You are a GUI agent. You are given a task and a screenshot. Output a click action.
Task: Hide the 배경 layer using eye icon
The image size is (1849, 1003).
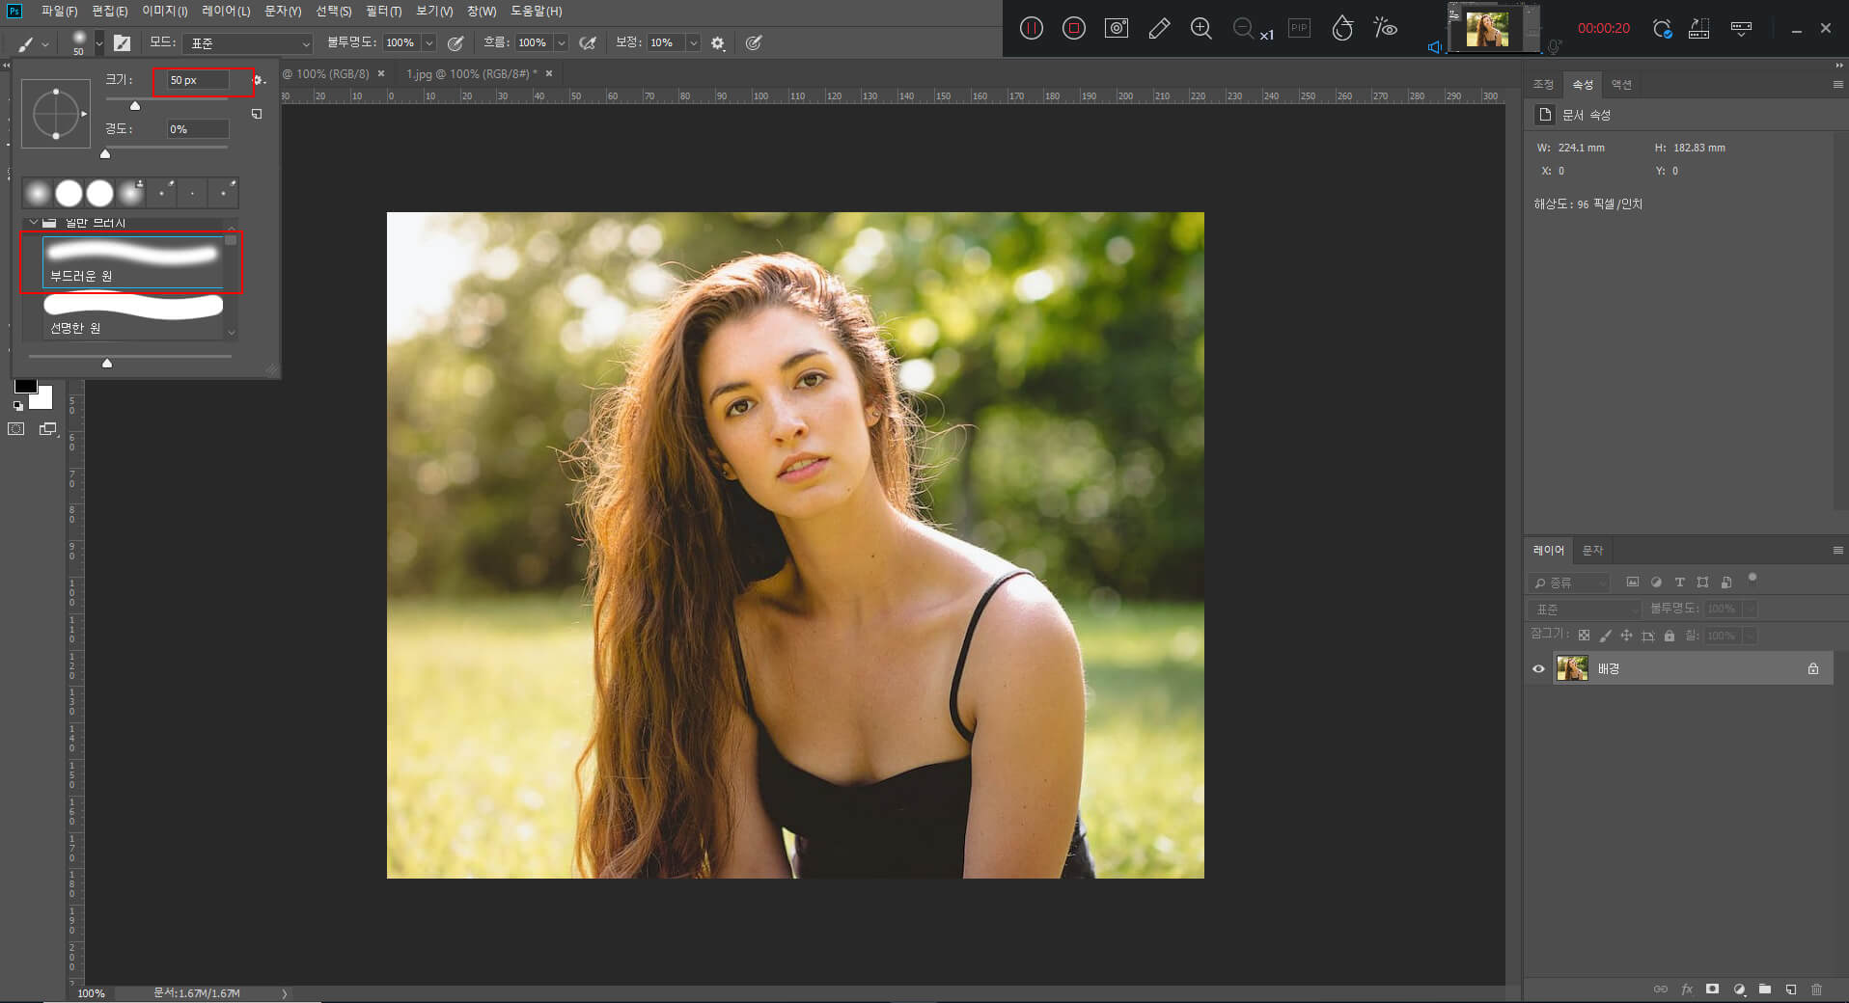(x=1538, y=668)
